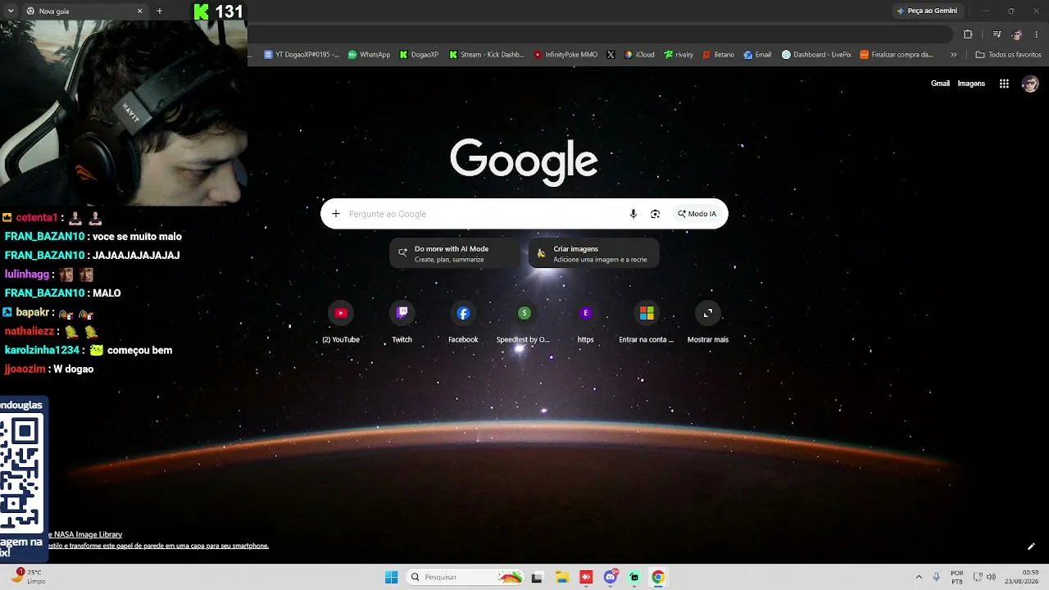
Task: Open the InfinityPoke MMO bookmark
Action: click(x=566, y=55)
